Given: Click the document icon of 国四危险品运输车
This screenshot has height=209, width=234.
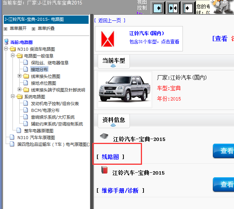Looking at the screenshot, I should pos(12,144).
